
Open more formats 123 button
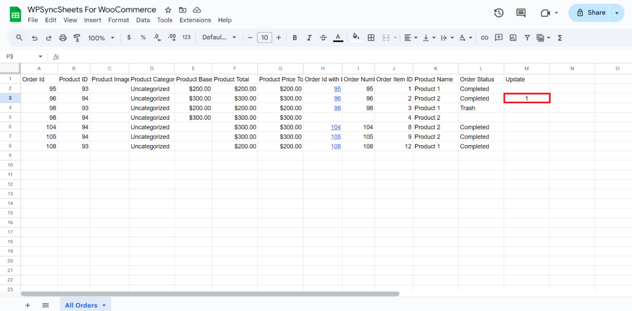point(186,38)
